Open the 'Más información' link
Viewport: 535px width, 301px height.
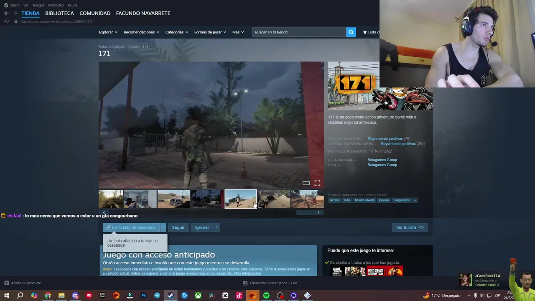pos(247,273)
